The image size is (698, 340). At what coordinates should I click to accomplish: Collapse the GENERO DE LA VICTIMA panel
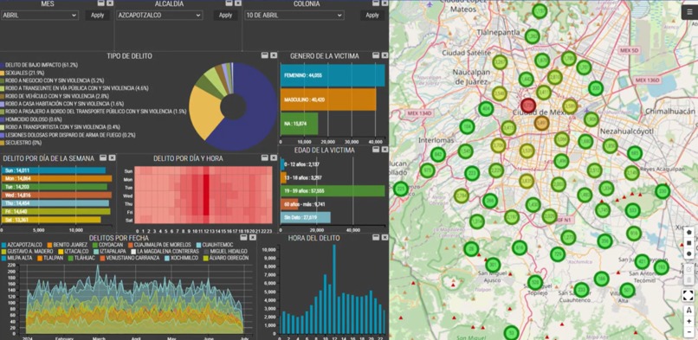click(x=376, y=55)
